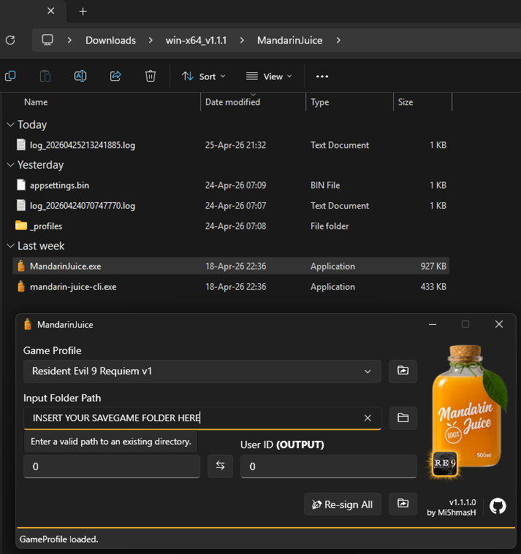Close the MandarinJuice window
Screen dimensions: 521x554
tap(499, 324)
